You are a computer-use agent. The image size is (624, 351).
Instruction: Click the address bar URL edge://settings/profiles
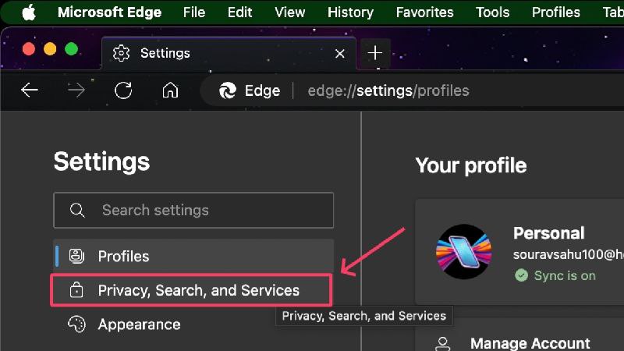tap(388, 90)
